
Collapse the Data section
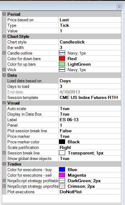pos(4,75)
